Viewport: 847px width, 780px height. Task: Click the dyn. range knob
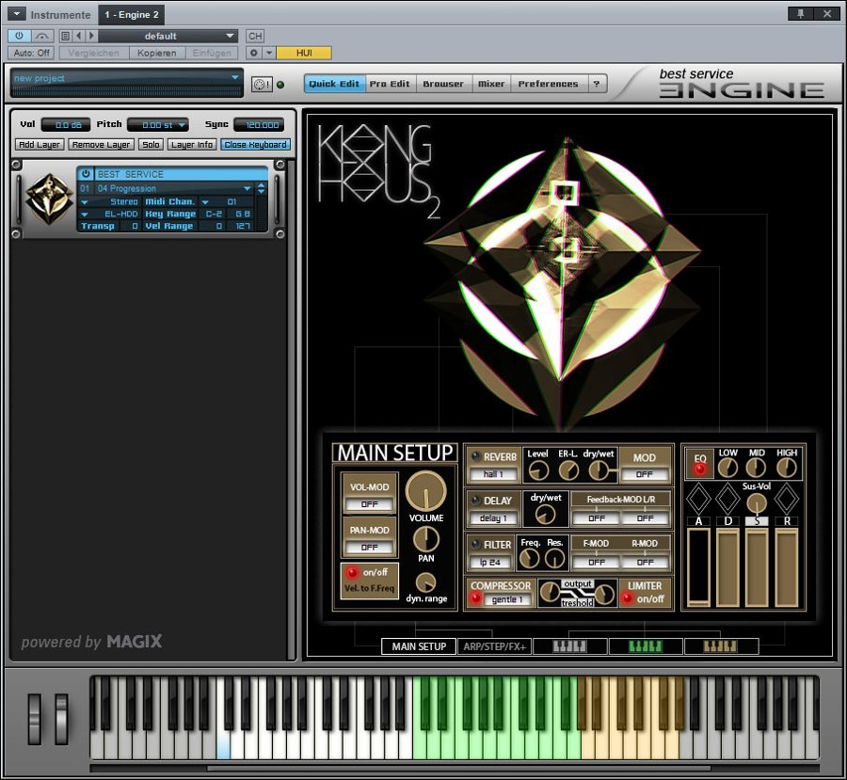click(x=425, y=582)
